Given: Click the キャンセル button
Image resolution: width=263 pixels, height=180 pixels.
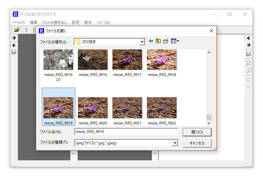Looking at the screenshot, I should pyautogui.click(x=197, y=143).
